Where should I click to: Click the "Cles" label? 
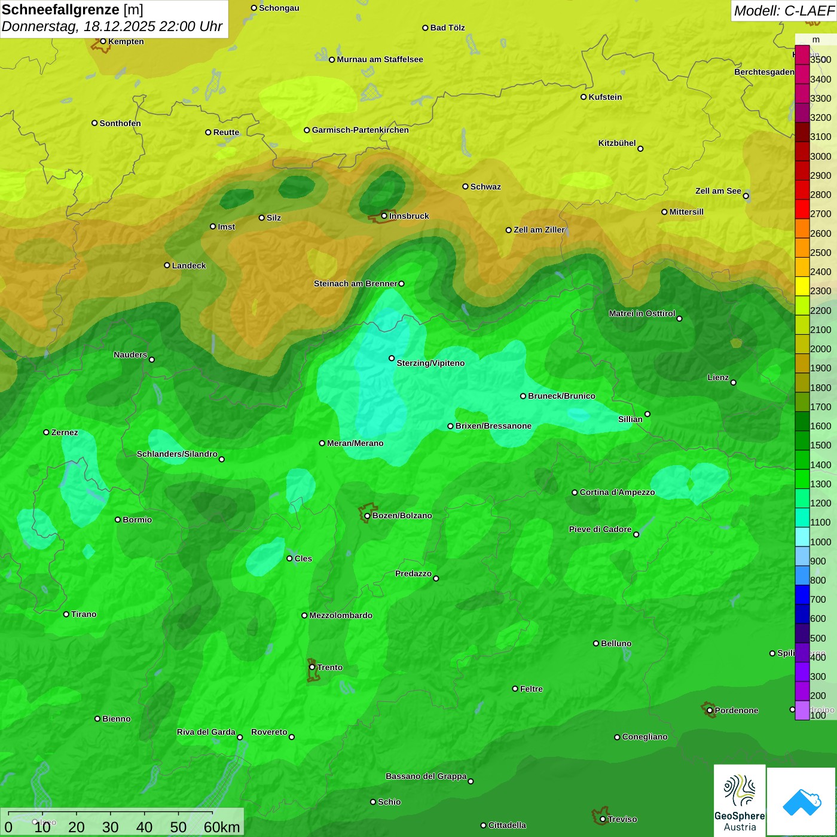click(x=303, y=558)
